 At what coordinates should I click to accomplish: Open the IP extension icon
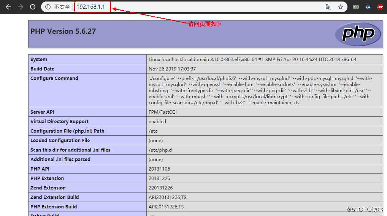coord(368,7)
